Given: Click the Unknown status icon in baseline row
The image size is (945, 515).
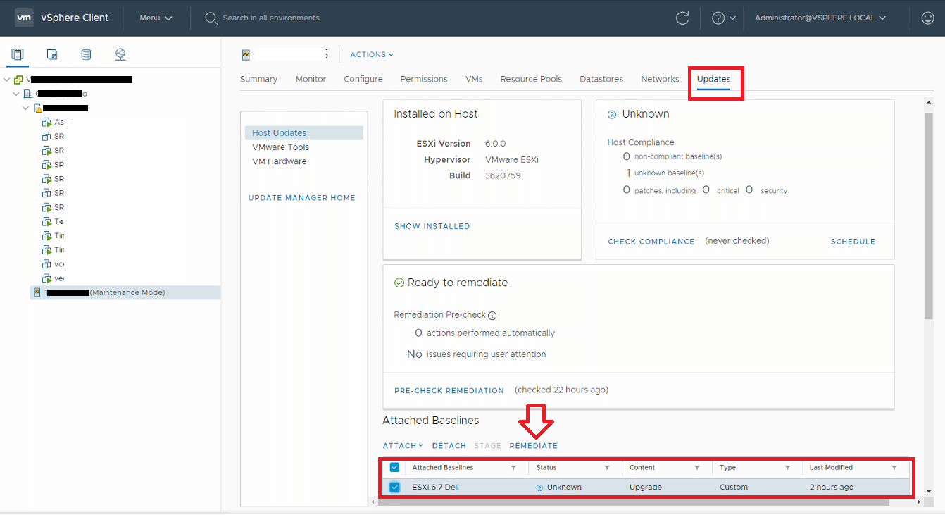Looking at the screenshot, I should 539,488.
